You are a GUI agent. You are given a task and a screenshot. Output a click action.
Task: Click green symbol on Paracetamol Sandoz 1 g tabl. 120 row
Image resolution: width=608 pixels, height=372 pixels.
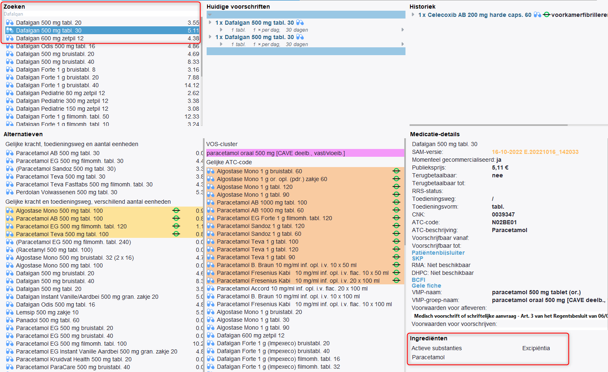click(x=396, y=226)
